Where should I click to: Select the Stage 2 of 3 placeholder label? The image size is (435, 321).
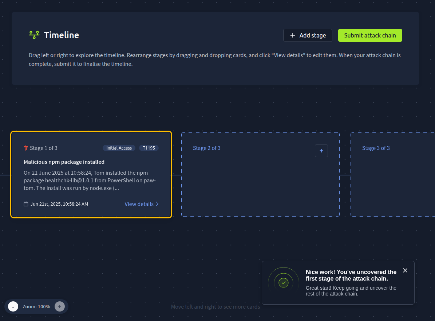click(207, 148)
